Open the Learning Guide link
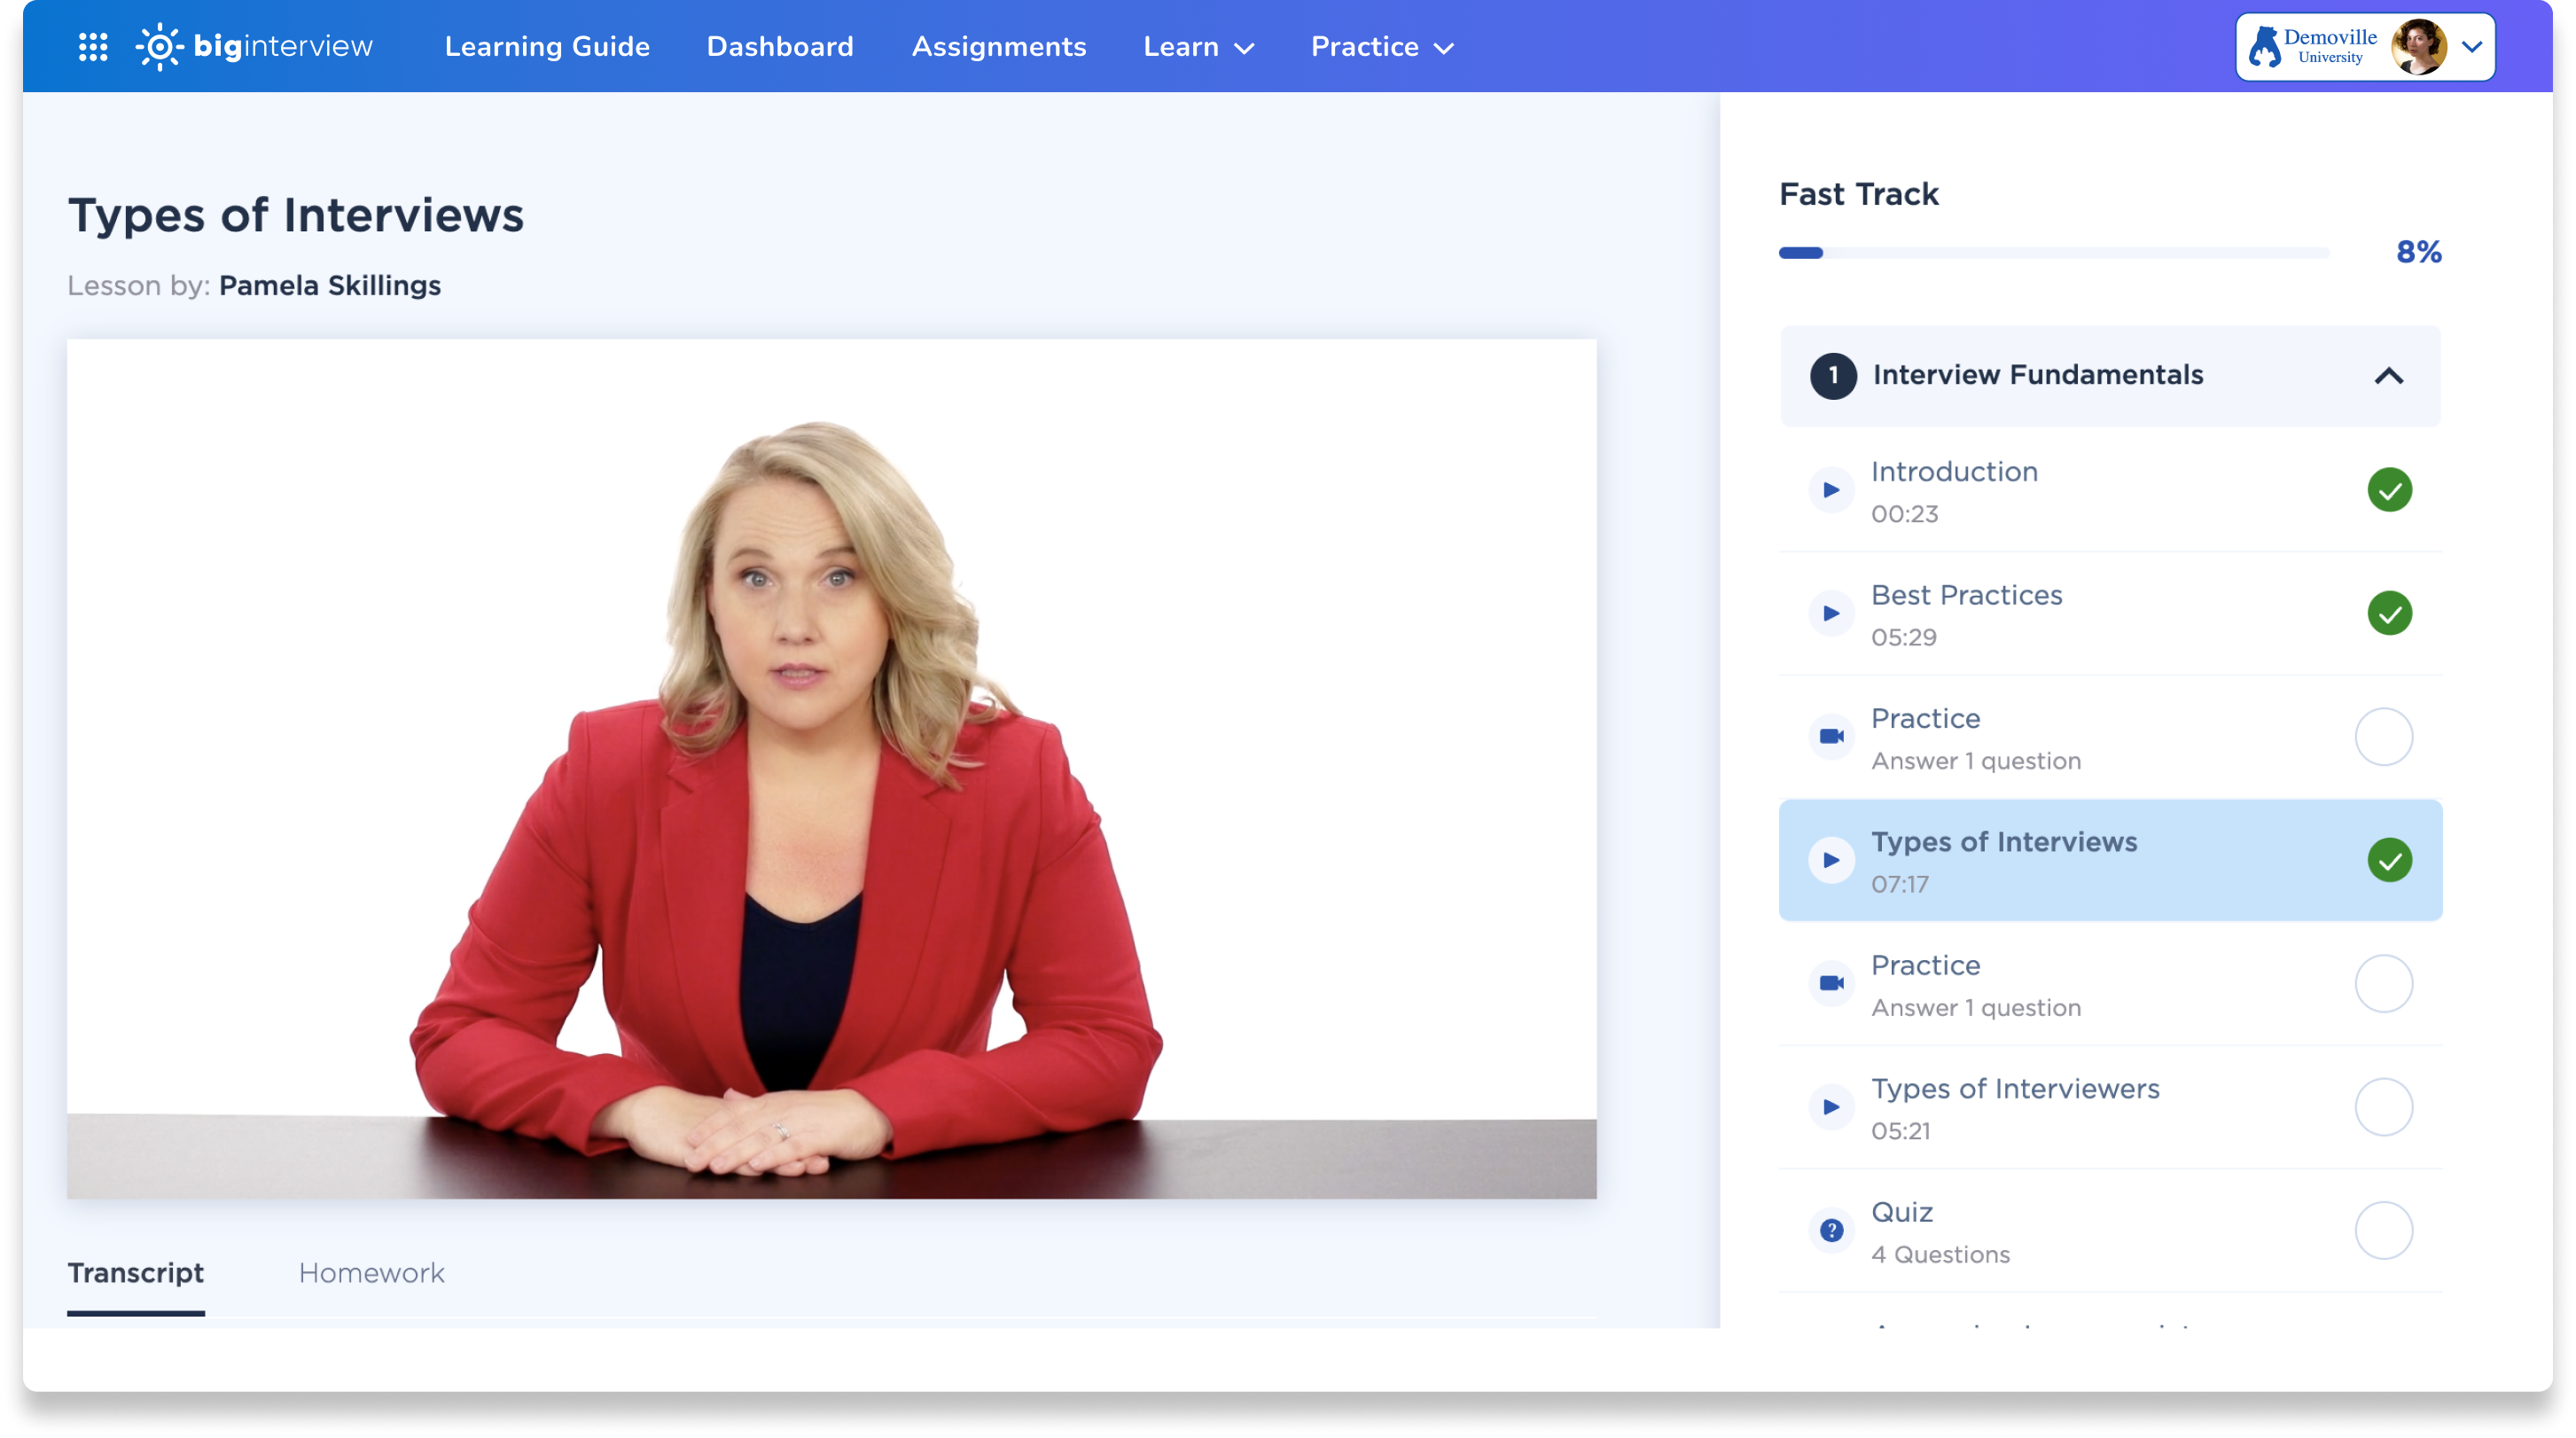Screen dimensions: 2576x1438 pyautogui.click(x=547, y=47)
